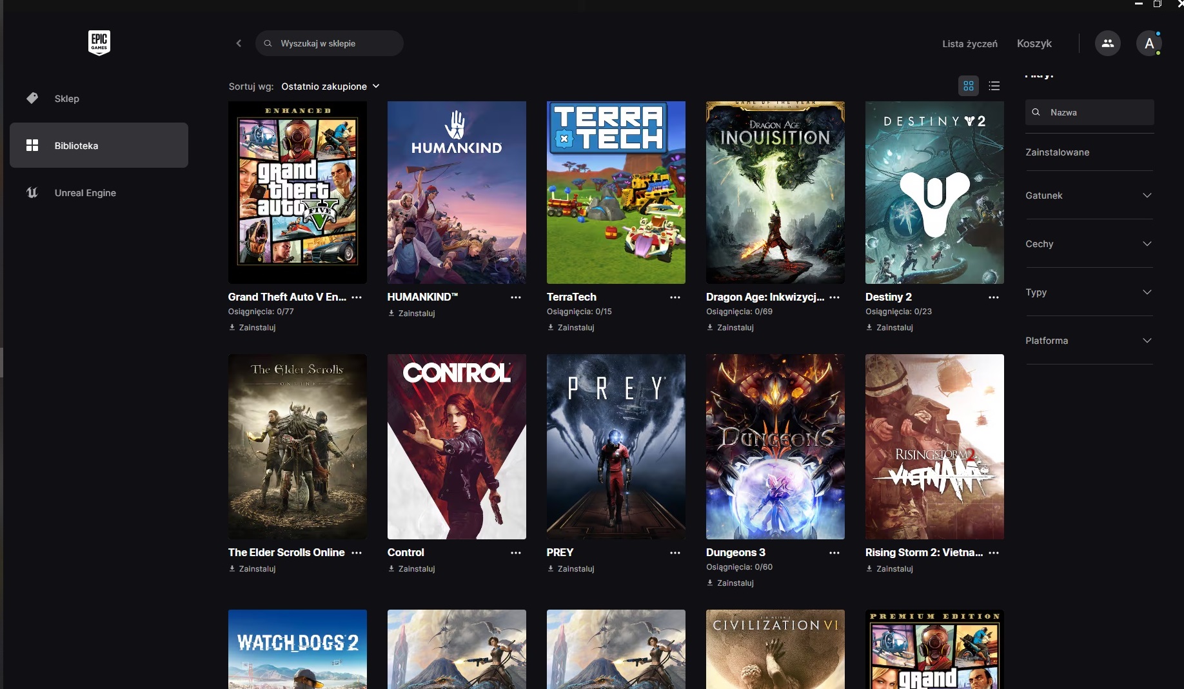Viewport: 1184px width, 689px height.
Task: Install PREY via Zainstaluj
Action: [571, 569]
